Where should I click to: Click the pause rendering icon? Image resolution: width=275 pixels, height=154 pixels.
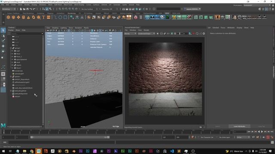[147, 9]
